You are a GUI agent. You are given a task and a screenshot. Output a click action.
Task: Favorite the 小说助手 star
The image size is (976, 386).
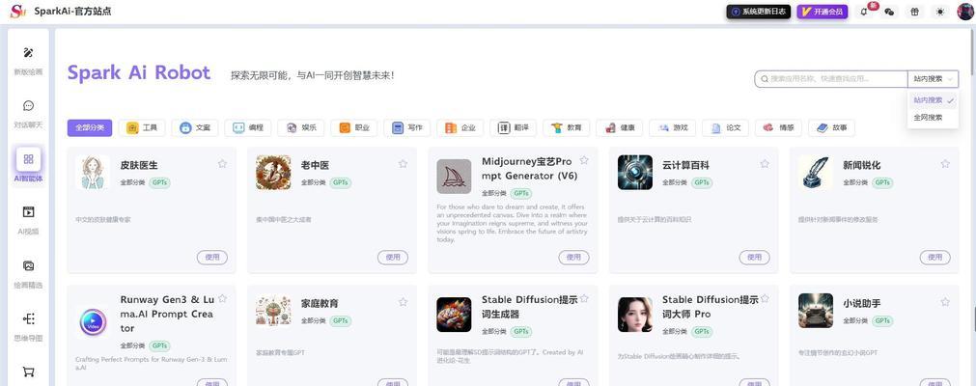[945, 302]
